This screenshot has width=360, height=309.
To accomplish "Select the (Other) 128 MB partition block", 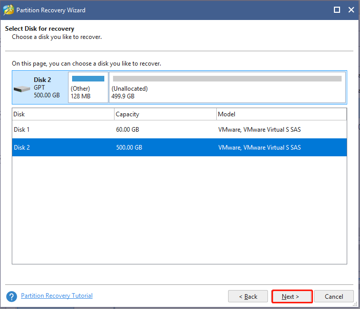I will pos(88,88).
